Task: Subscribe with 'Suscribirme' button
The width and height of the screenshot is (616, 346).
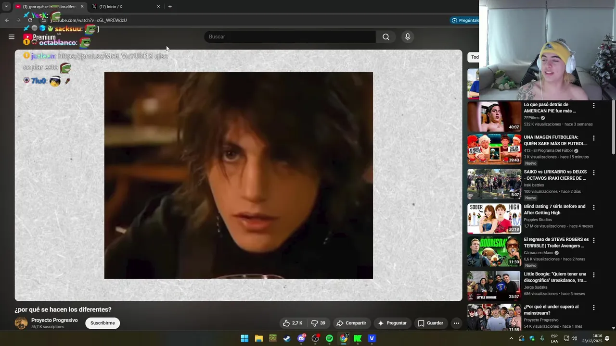Action: [103, 323]
